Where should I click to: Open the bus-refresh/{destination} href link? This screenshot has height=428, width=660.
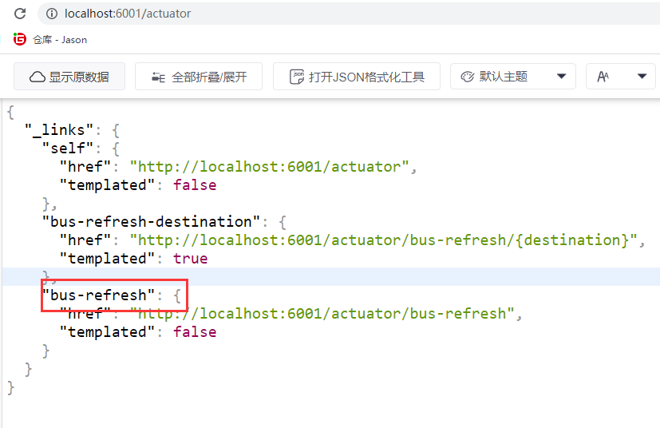point(383,240)
